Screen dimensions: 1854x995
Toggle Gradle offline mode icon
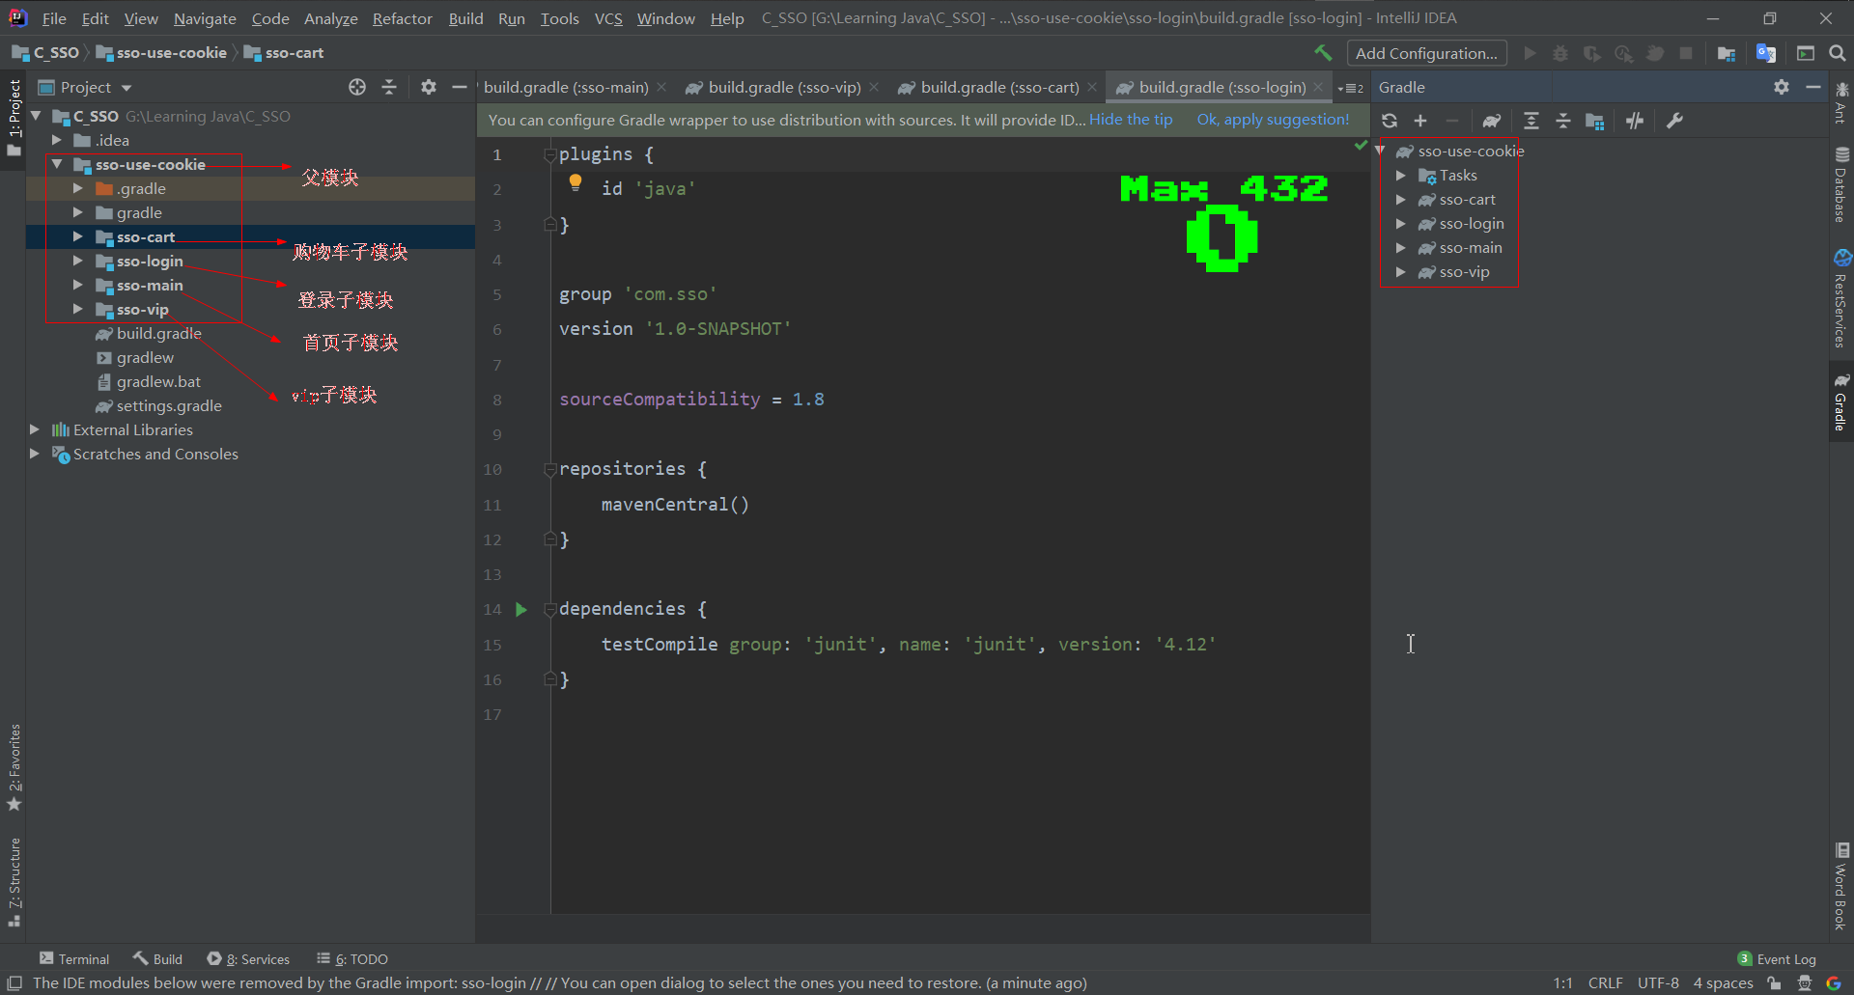(x=1635, y=121)
